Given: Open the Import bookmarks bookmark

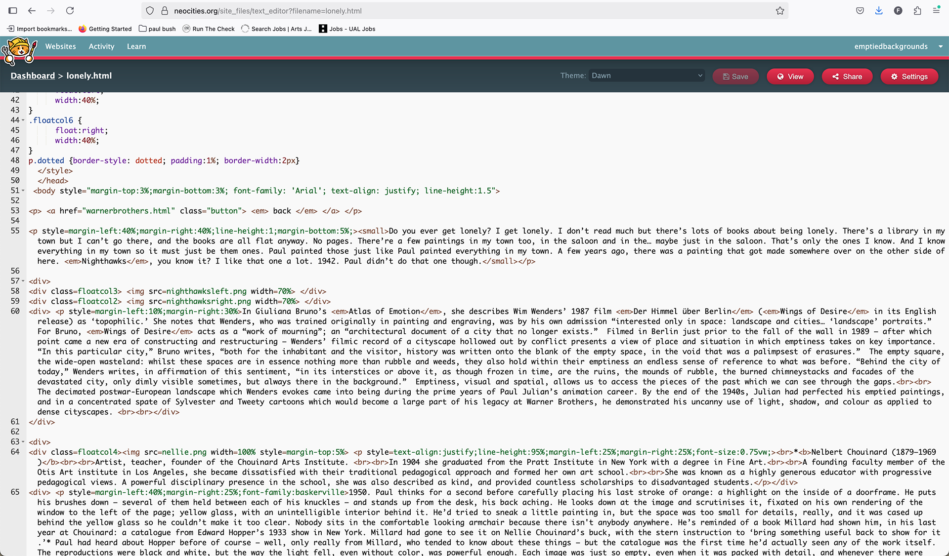Looking at the screenshot, I should 39,29.
